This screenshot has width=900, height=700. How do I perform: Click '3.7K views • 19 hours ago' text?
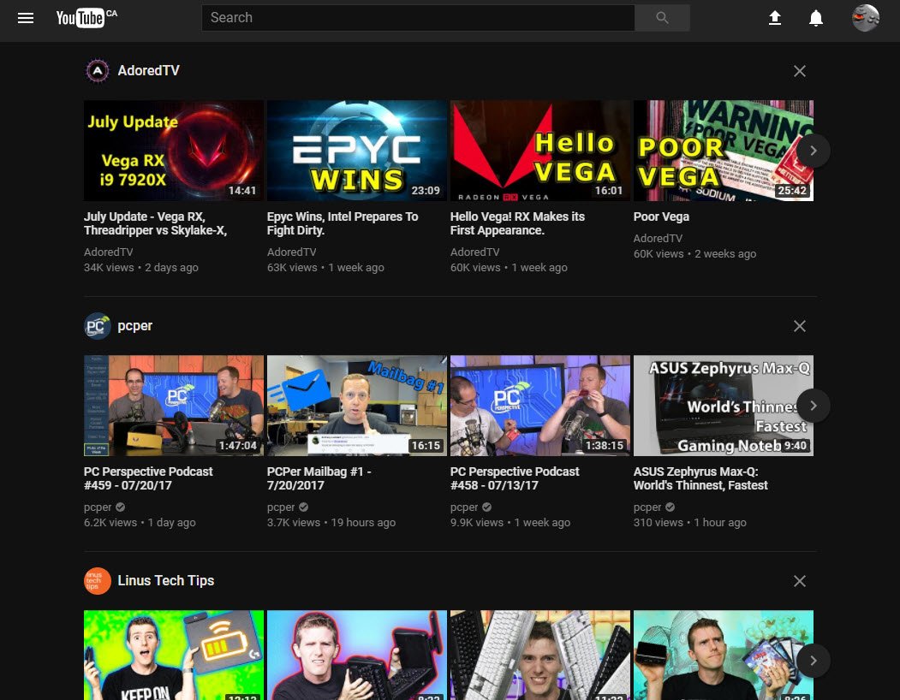[331, 523]
